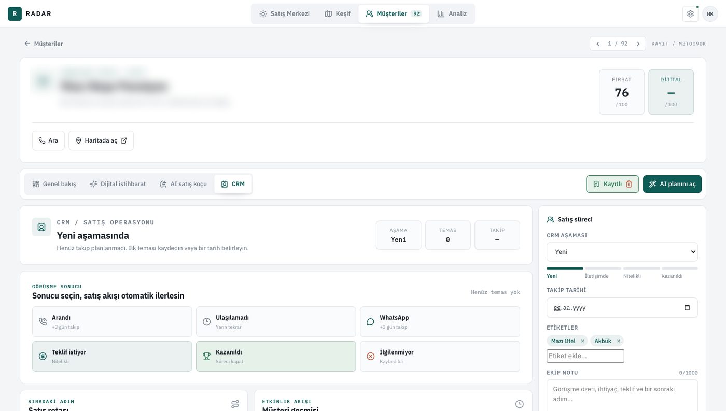The image size is (726, 411).
Task: Click the Müşteri geçmişi clock icon
Action: tap(520, 404)
